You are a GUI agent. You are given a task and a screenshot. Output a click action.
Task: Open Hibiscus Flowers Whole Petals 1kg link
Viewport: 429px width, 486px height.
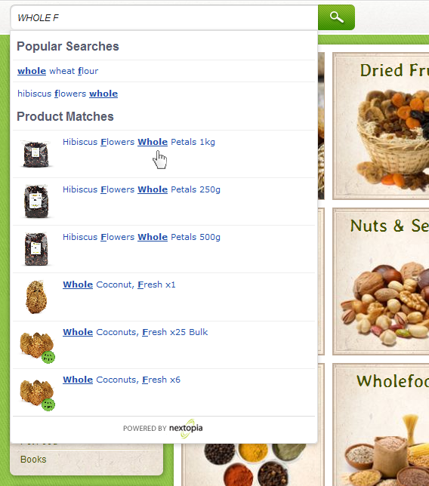[x=139, y=142]
